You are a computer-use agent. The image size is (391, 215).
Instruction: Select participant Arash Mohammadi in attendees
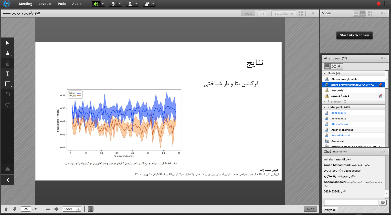click(353, 130)
